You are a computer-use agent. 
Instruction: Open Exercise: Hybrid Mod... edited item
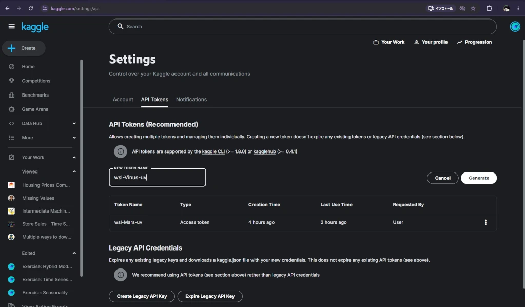47,267
